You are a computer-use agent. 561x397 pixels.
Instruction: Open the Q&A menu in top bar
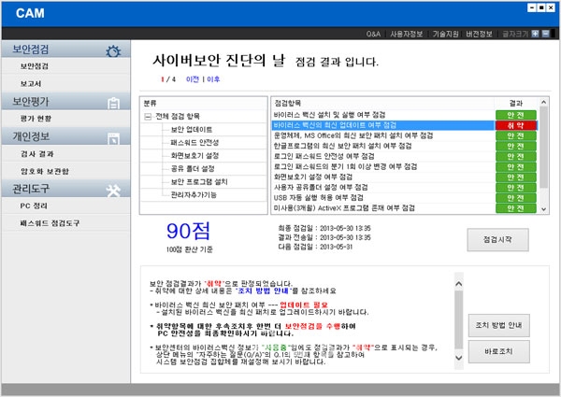372,35
